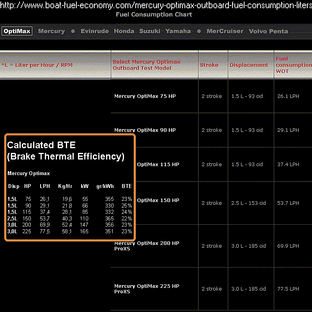Image resolution: width=312 pixels, height=312 pixels.
Task: Click the Fuel Consumption Chart heading
Action: click(x=154, y=14)
